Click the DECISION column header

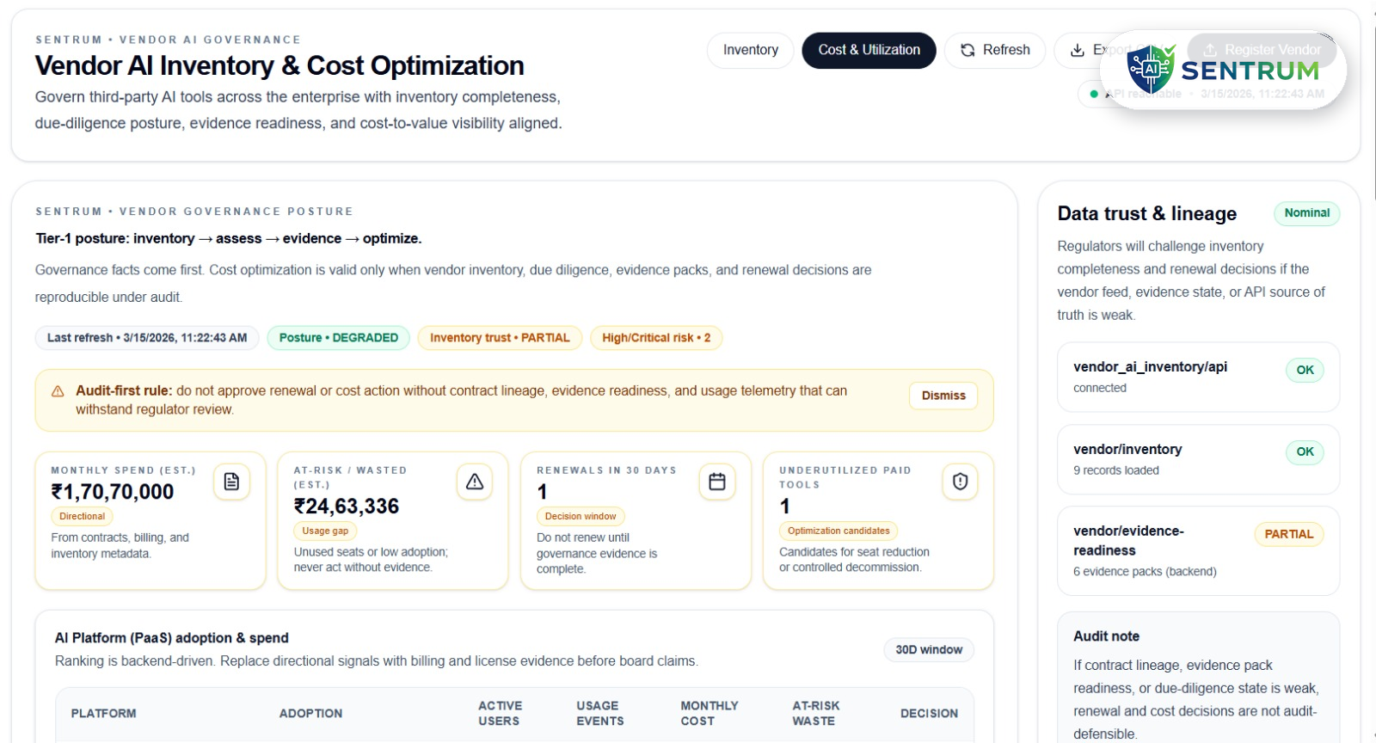pyautogui.click(x=929, y=714)
